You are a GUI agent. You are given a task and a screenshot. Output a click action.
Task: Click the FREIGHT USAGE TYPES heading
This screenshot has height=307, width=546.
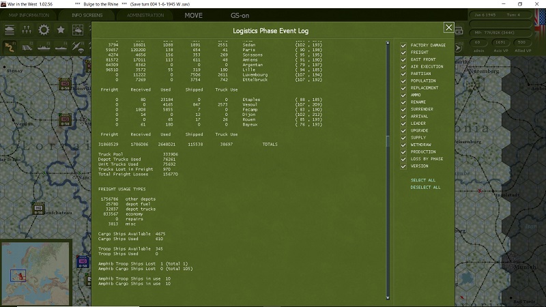tap(122, 189)
